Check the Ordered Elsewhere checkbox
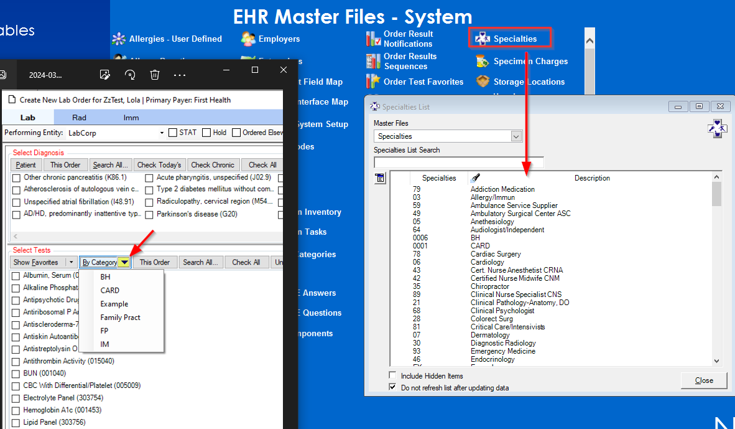 236,133
